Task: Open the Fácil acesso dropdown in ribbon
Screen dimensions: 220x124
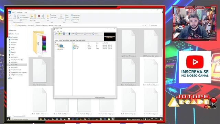Action: click(x=54, y=18)
